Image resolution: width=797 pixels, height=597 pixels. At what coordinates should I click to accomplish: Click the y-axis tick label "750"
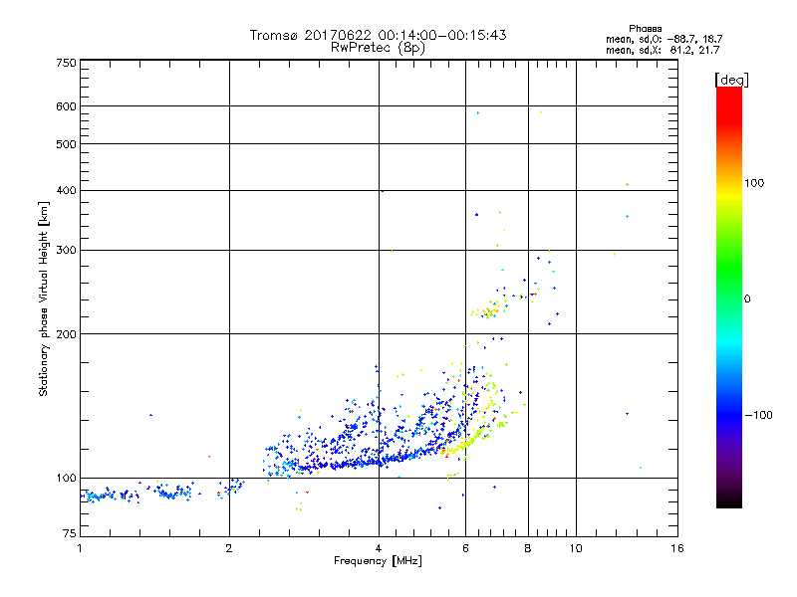coord(66,63)
